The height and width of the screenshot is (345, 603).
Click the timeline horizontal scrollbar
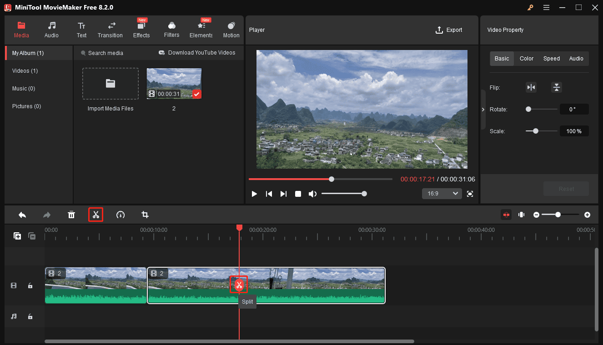point(229,341)
